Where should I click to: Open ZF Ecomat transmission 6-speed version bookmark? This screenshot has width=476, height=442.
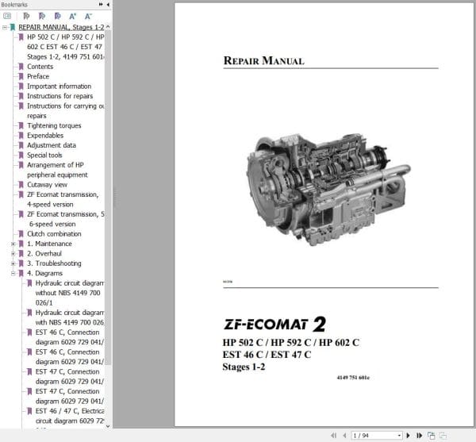click(65, 219)
